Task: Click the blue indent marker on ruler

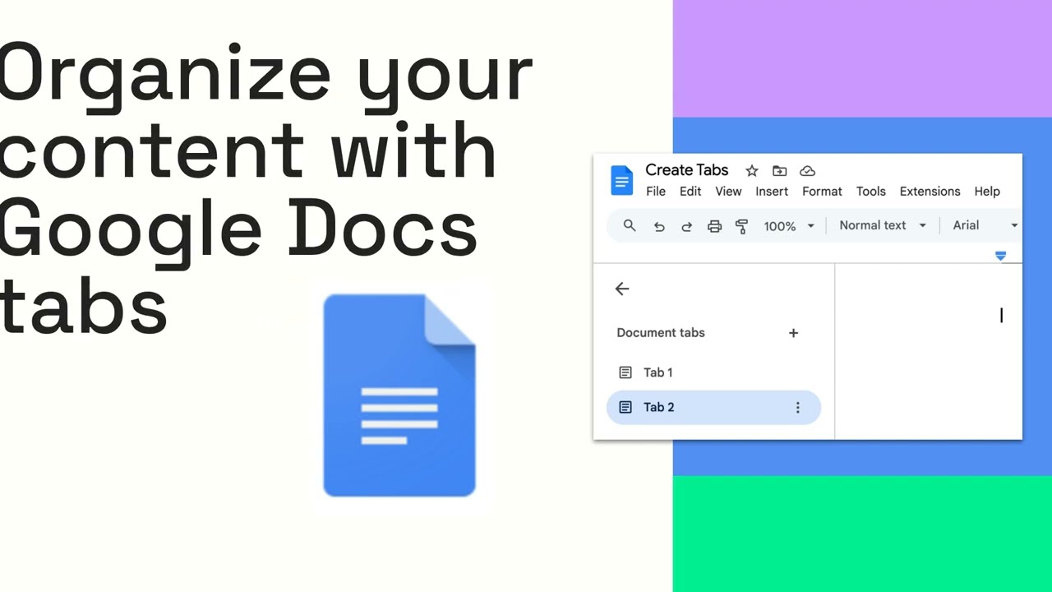Action: [x=1000, y=257]
